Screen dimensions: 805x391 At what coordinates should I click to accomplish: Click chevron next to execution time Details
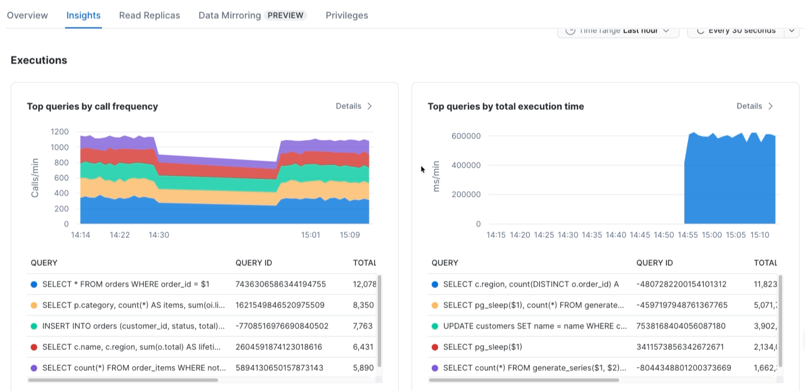[x=771, y=106]
